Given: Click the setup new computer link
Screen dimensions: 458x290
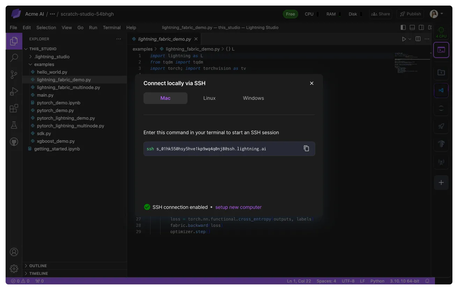Looking at the screenshot, I should 238,207.
